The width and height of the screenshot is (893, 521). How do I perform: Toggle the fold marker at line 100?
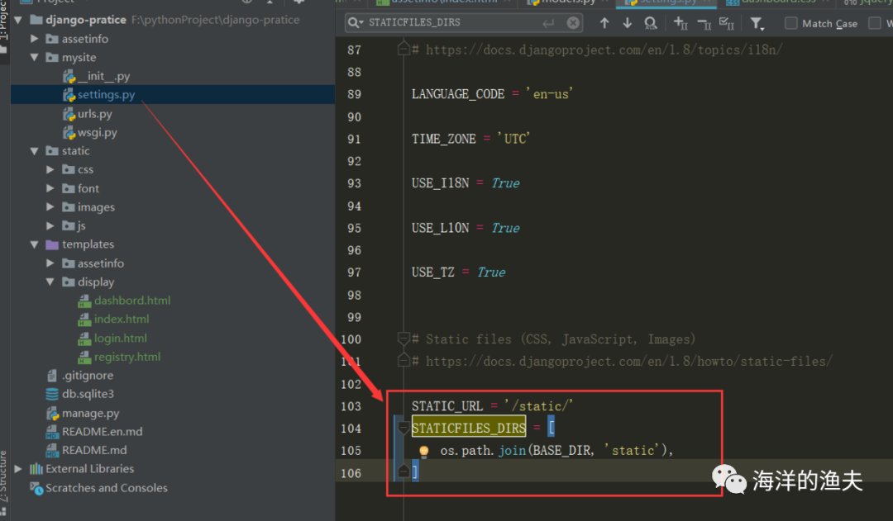point(404,339)
